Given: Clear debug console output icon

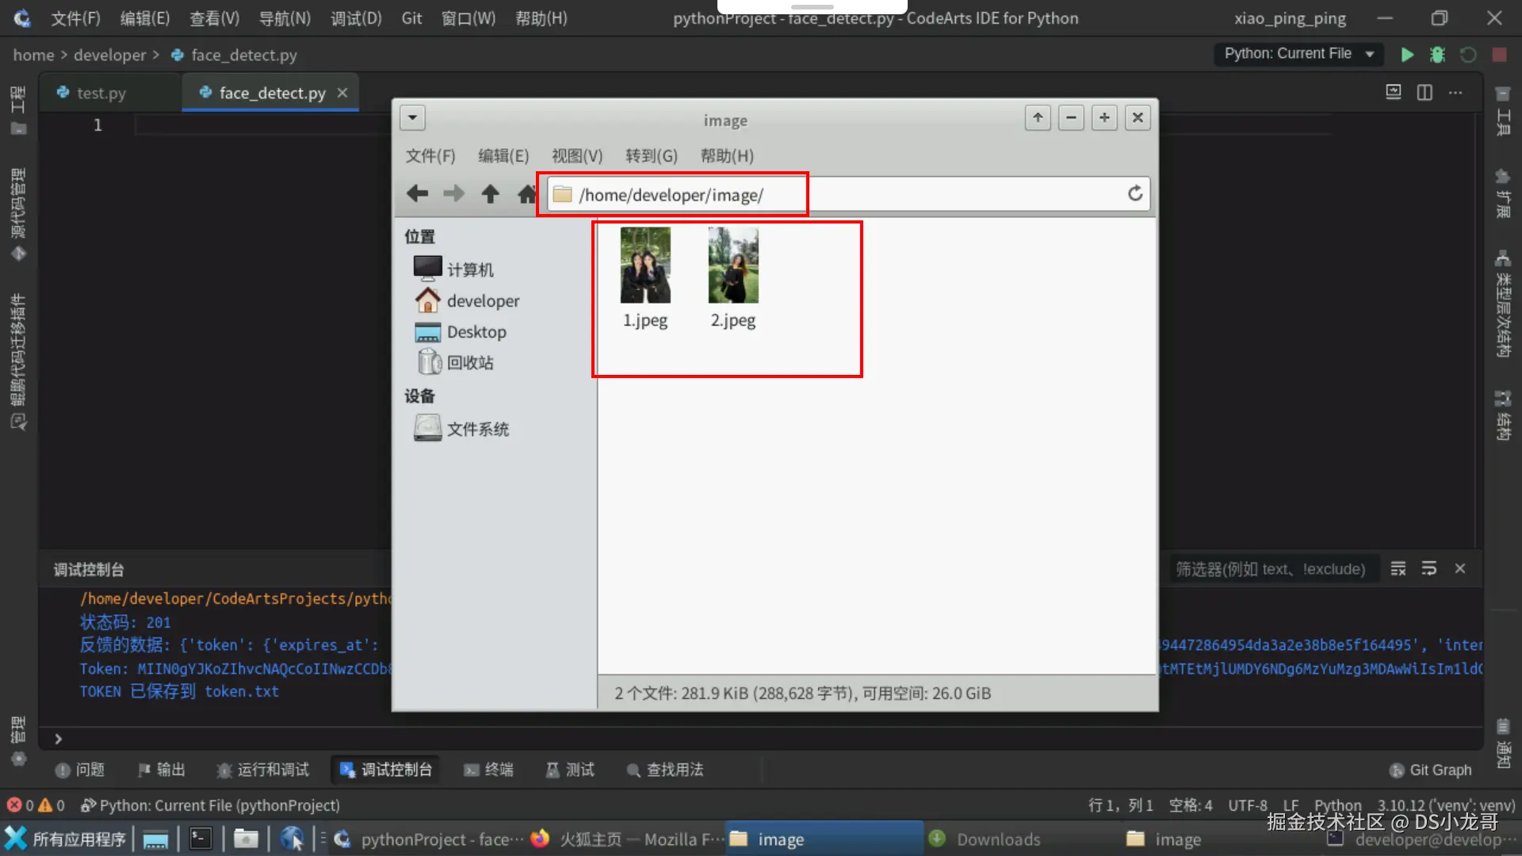Looking at the screenshot, I should (x=1398, y=569).
